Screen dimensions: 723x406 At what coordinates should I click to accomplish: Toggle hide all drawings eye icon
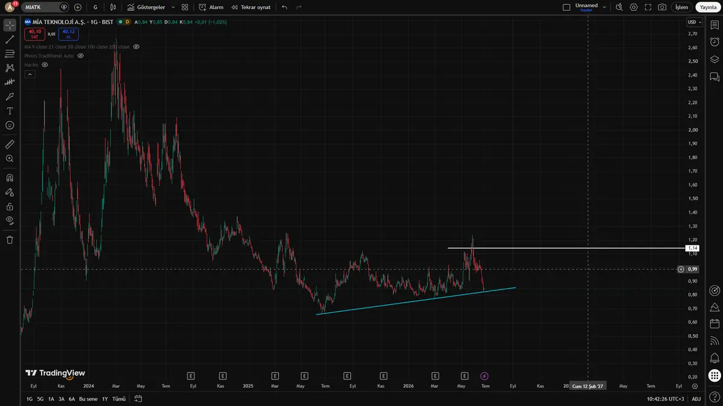pos(10,220)
